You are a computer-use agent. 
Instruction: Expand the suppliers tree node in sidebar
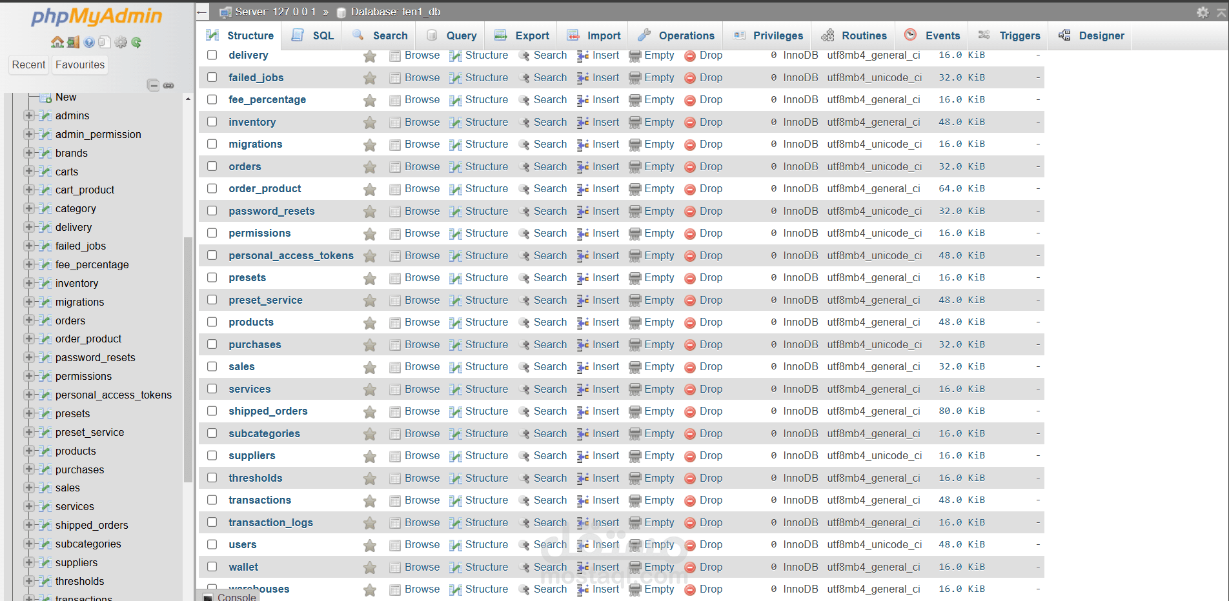click(x=28, y=562)
